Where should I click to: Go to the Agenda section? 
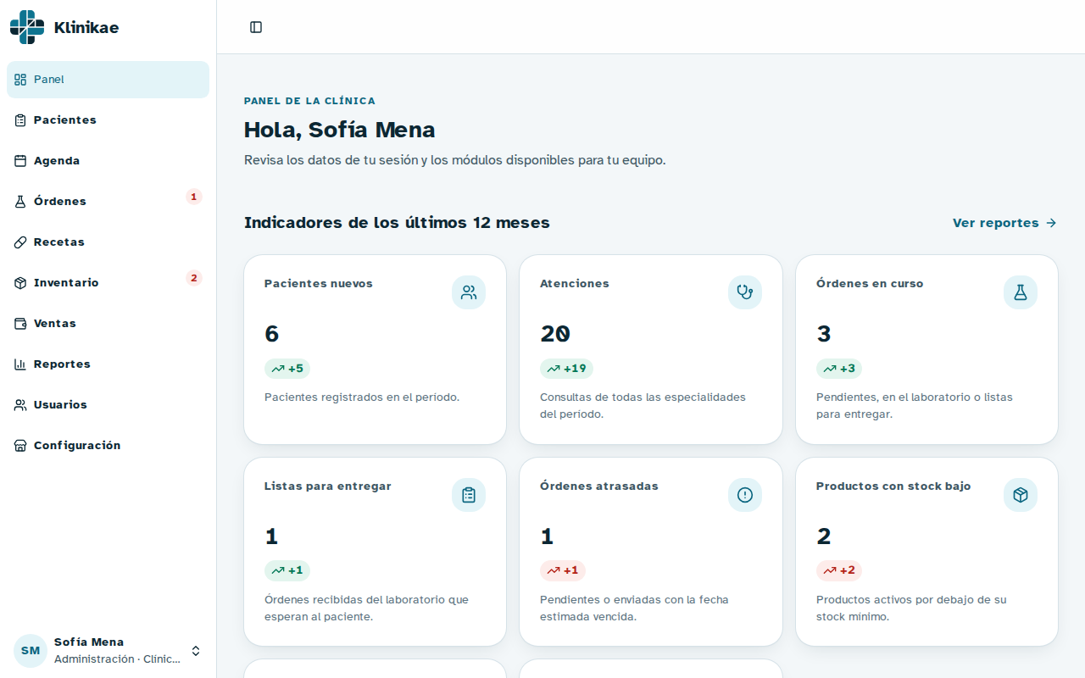108,161
